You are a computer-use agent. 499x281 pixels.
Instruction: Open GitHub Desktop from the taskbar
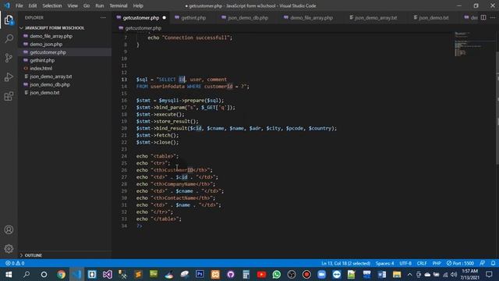[231, 274]
